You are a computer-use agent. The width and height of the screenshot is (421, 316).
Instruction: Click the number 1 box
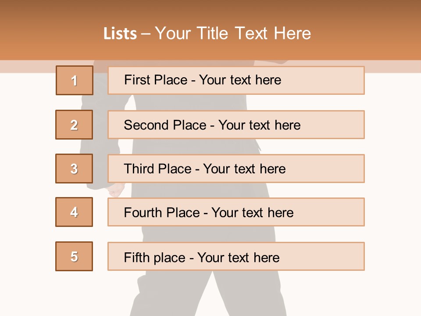pyautogui.click(x=75, y=80)
